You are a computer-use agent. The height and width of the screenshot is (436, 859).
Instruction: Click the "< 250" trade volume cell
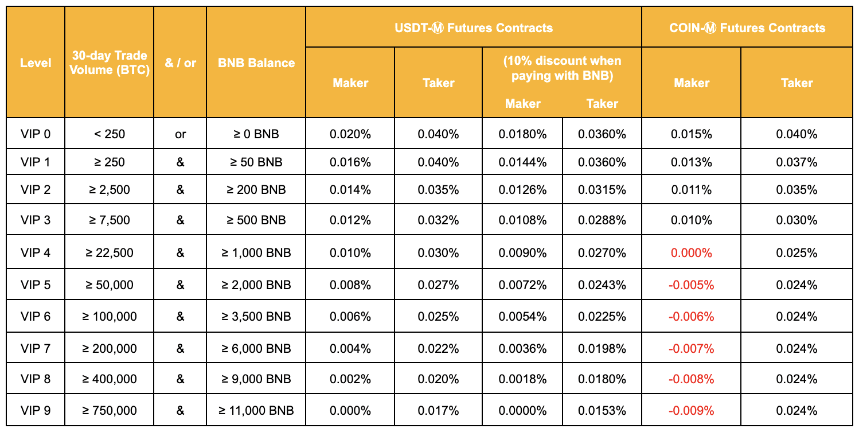coord(109,134)
